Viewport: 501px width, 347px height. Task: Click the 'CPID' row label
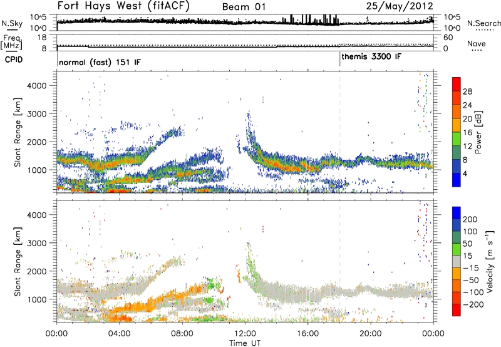pyautogui.click(x=14, y=60)
